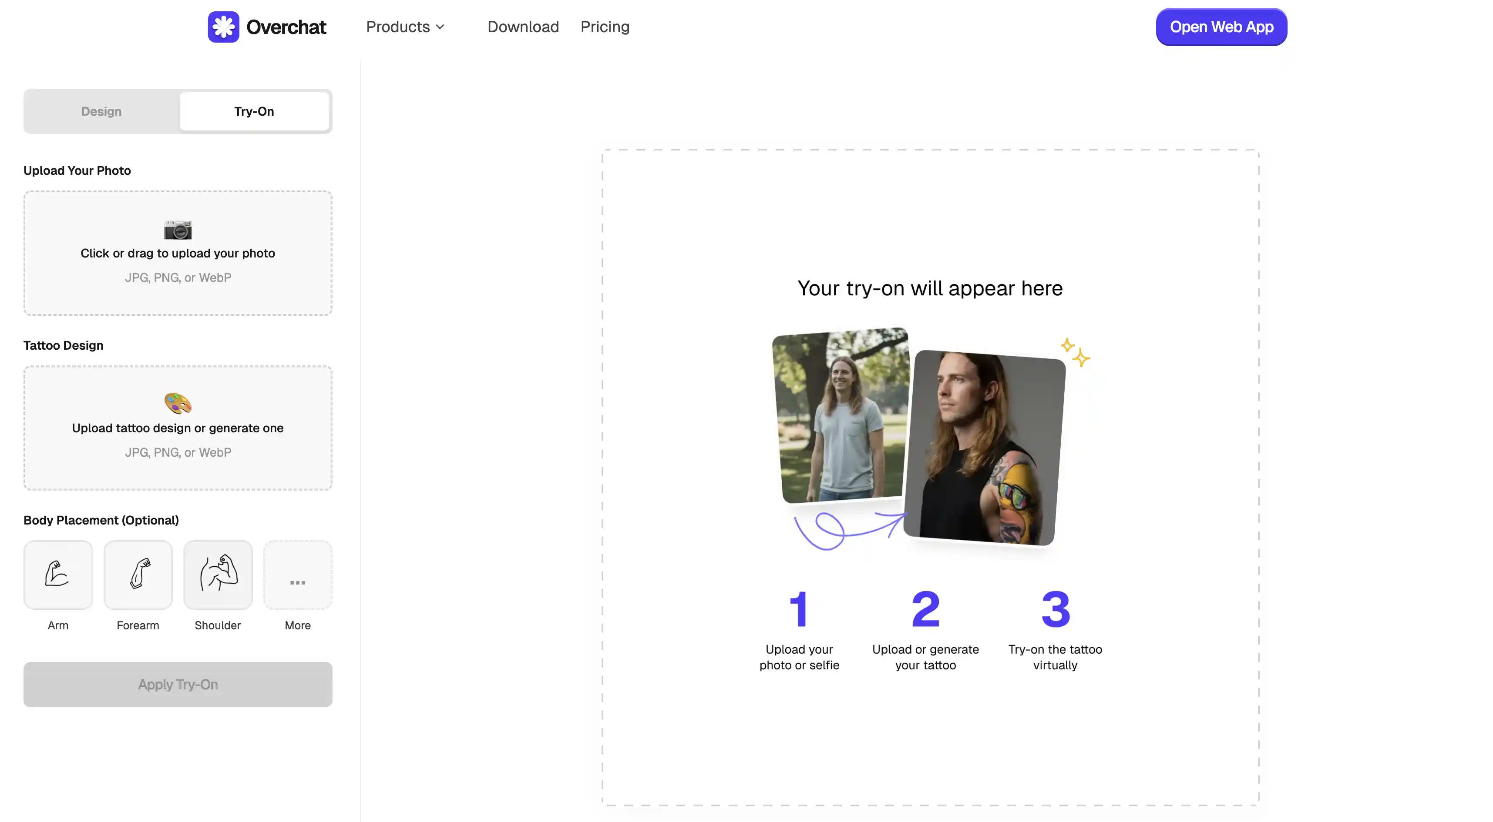Click the chevron next to Products
Image resolution: width=1493 pixels, height=822 pixels.
pyautogui.click(x=440, y=27)
